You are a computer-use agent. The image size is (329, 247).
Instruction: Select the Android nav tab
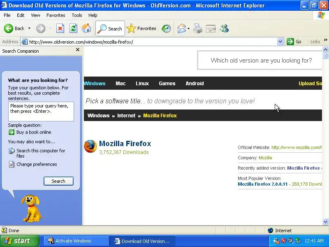pyautogui.click(x=195, y=84)
